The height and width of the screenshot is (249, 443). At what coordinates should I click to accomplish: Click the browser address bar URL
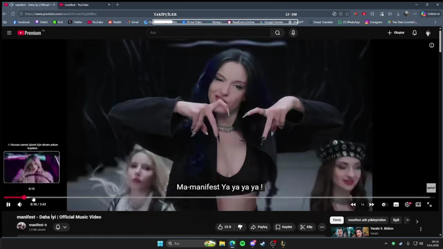[x=61, y=14]
